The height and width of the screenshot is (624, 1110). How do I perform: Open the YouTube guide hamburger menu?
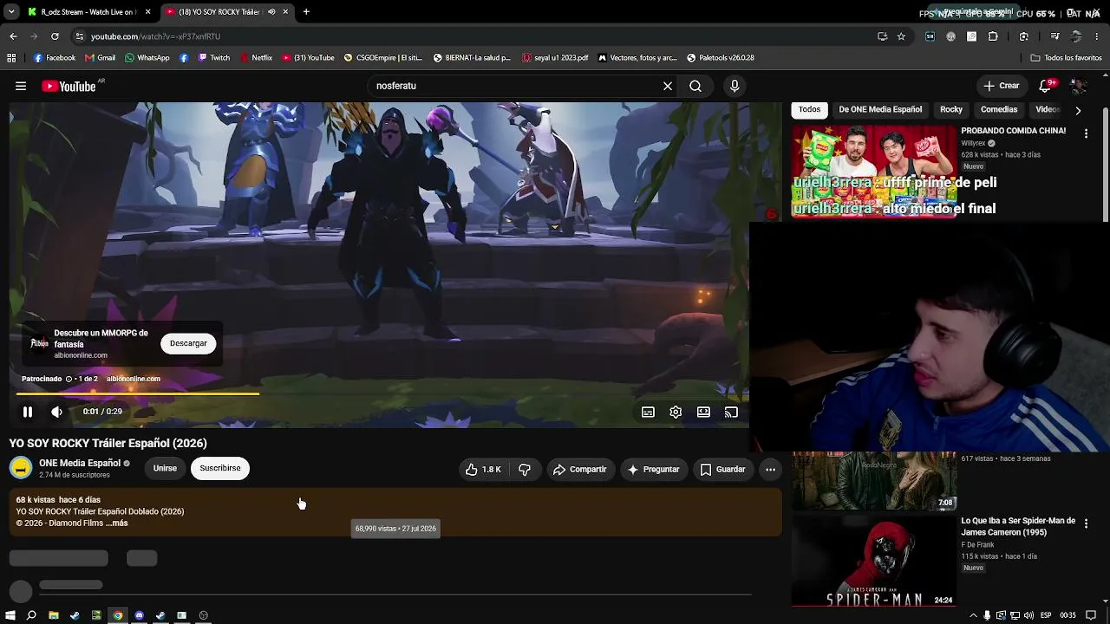click(x=21, y=86)
